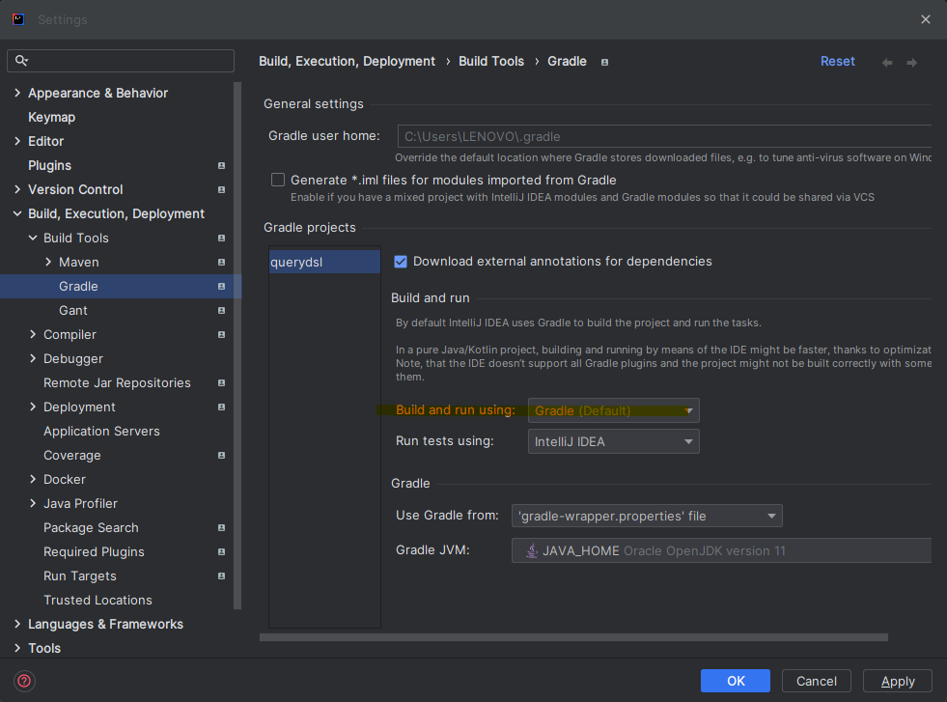
Task: Click project-level icon beside Build Tools
Action: click(x=222, y=239)
